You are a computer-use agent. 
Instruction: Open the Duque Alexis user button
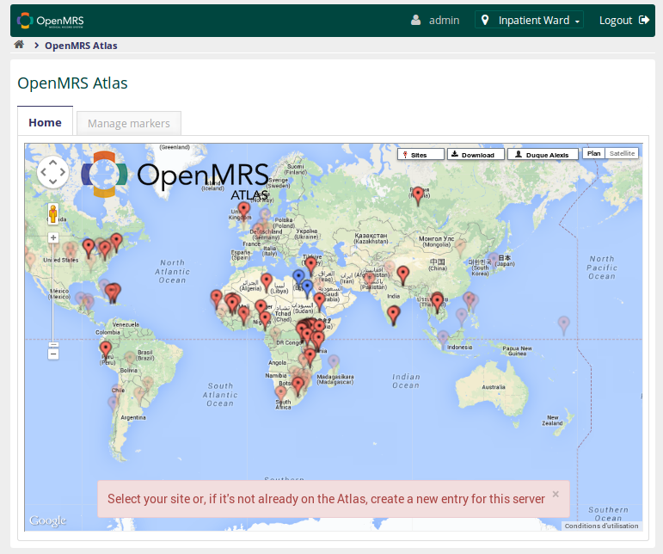[x=543, y=154]
